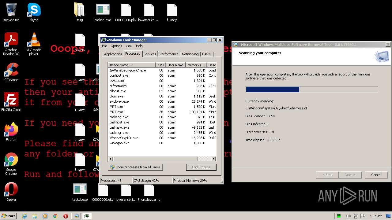The height and width of the screenshot is (220, 392).
Task: Open Internet Explorer from taskbar
Action: tap(24, 216)
